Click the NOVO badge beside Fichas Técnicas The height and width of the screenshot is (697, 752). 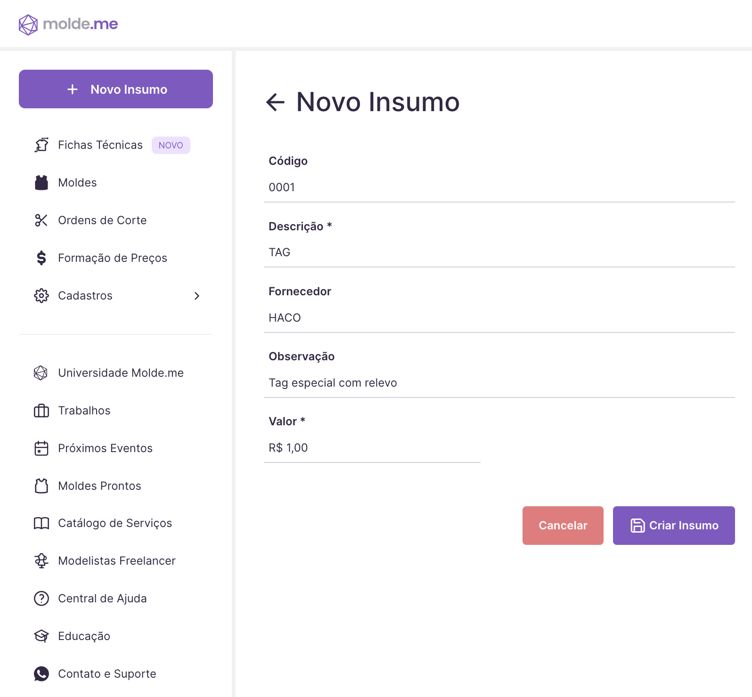click(x=171, y=145)
